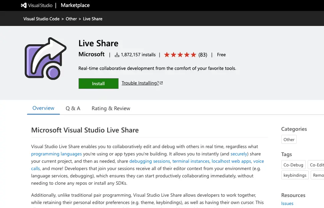The image size is (324, 208).
Task: Click the Tags sidebar heading
Action: point(286,154)
